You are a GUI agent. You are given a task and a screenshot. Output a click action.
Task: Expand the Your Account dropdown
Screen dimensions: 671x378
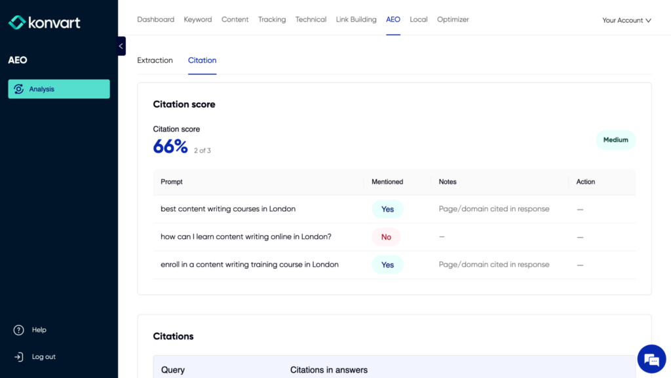pos(626,20)
